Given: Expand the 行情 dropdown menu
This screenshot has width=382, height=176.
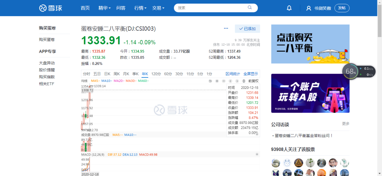Looking at the screenshot, I should pyautogui.click(x=140, y=8).
